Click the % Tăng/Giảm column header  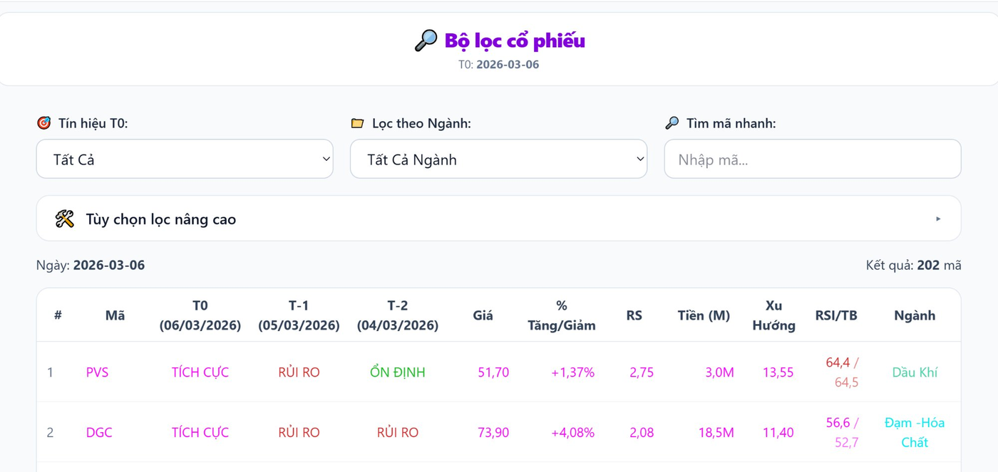pos(562,315)
